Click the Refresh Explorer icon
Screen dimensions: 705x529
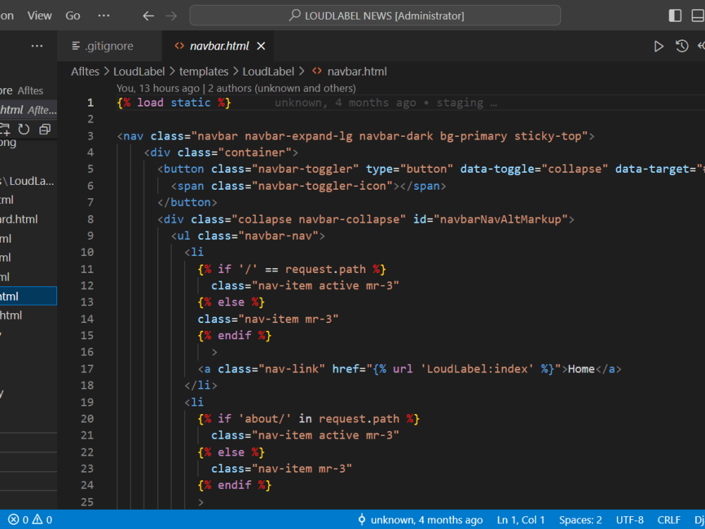(23, 129)
